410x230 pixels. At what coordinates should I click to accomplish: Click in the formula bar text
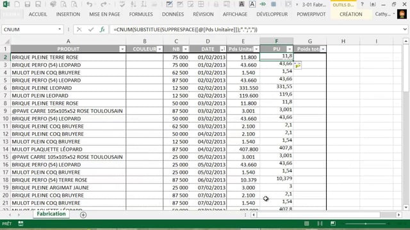pos(185,29)
